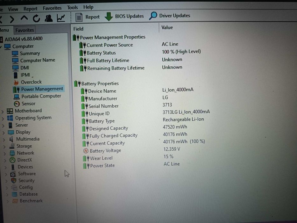The image size is (297, 223).
Task: Click the Benchmark icon in tree
Action: (15, 201)
